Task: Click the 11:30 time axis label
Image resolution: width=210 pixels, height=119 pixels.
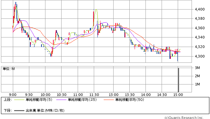Action: click(x=94, y=95)
